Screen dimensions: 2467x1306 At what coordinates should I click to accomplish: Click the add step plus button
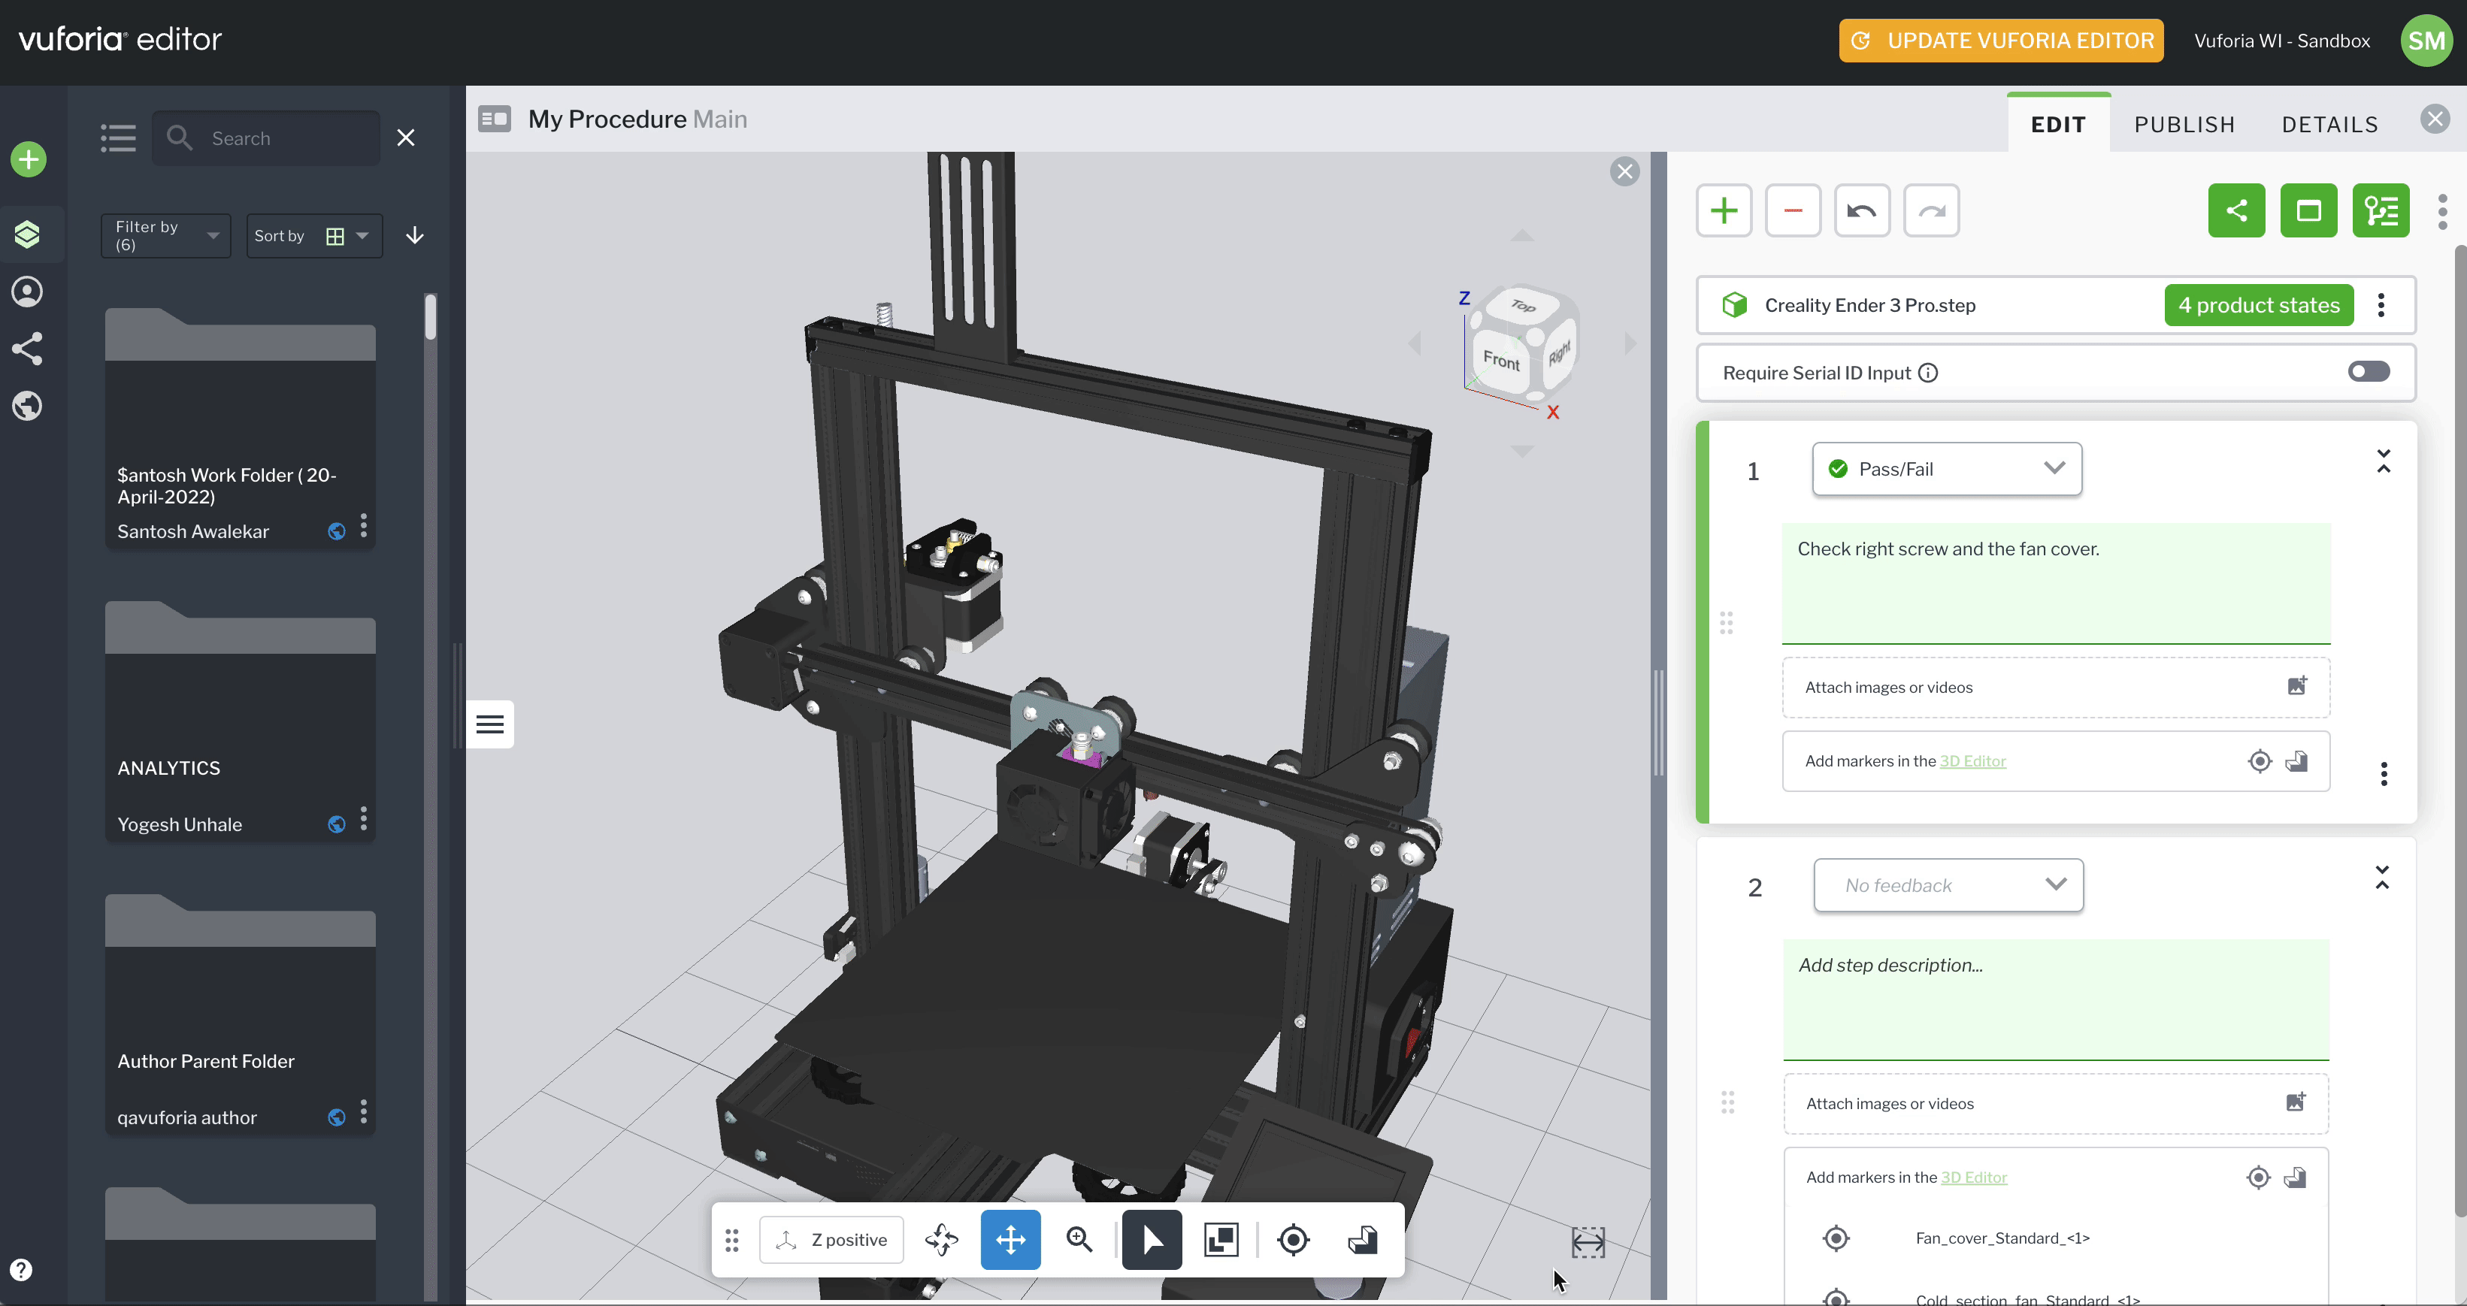(1723, 210)
